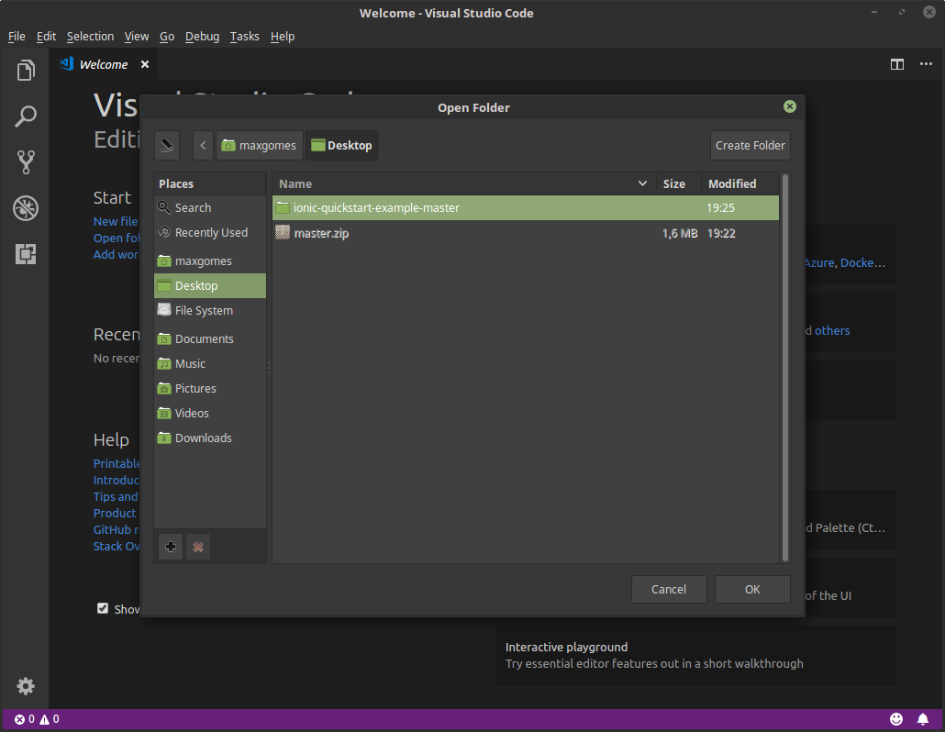Select the master.zip file row
This screenshot has height=732, width=945.
(525, 233)
